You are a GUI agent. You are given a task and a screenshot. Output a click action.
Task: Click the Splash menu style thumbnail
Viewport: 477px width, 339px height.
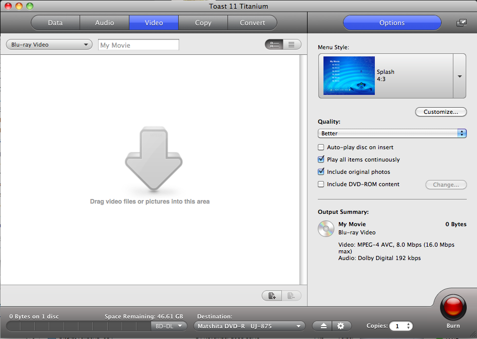[349, 75]
